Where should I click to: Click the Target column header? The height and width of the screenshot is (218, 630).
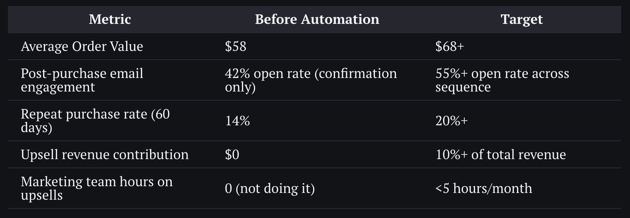click(521, 19)
